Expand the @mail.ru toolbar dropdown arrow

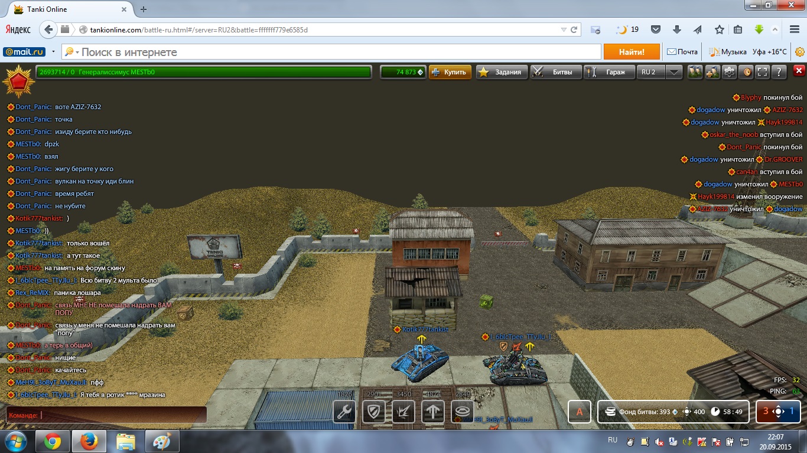click(53, 52)
